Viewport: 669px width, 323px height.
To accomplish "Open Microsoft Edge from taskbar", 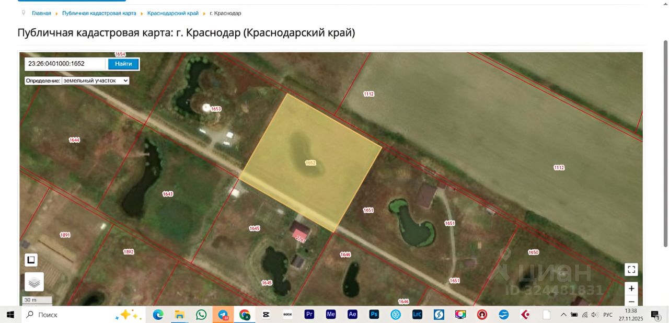I will (x=158, y=315).
